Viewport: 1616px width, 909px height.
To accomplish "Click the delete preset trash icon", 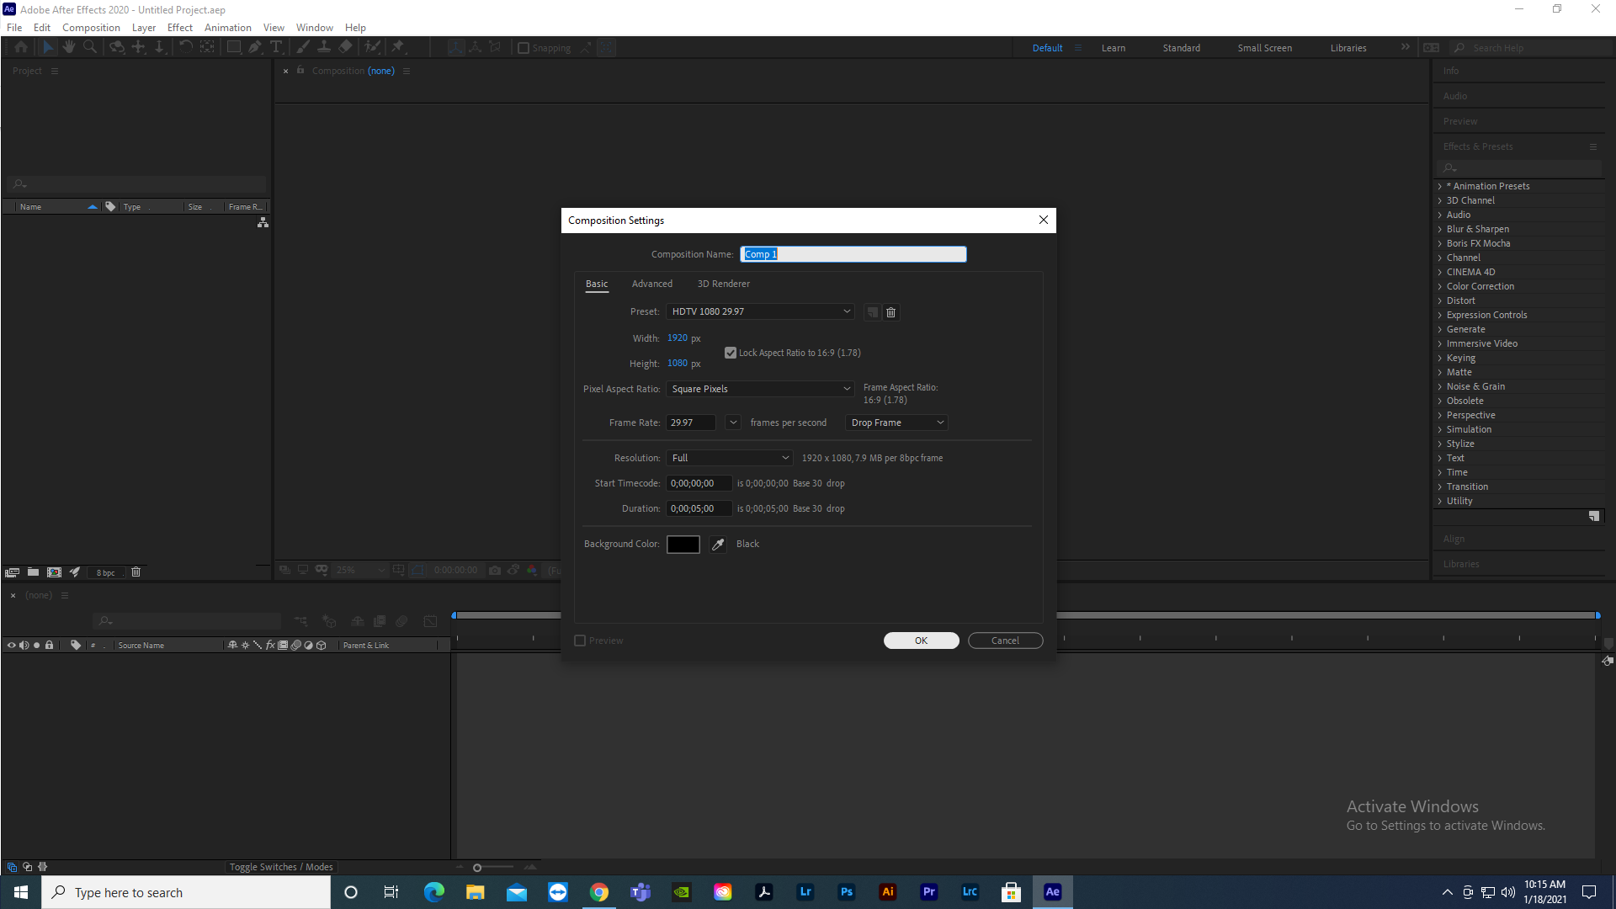I will pyautogui.click(x=890, y=312).
